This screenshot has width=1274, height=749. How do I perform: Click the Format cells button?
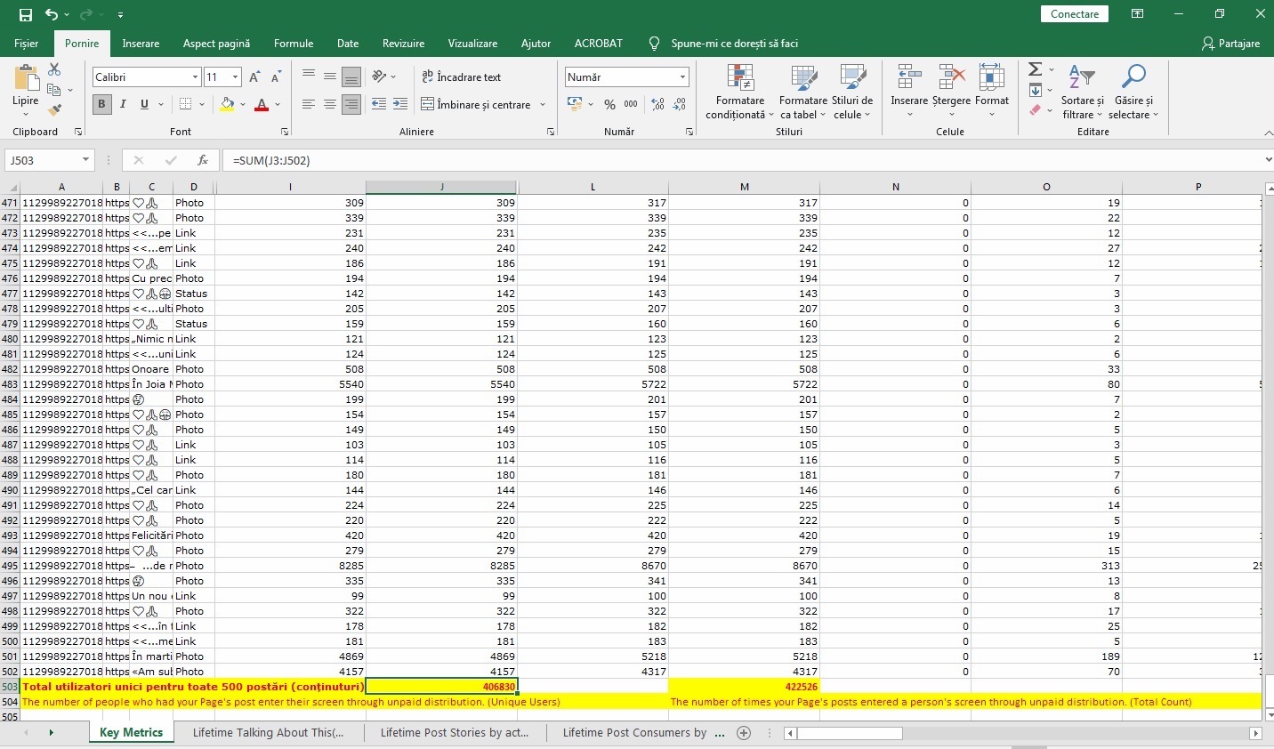pos(992,93)
